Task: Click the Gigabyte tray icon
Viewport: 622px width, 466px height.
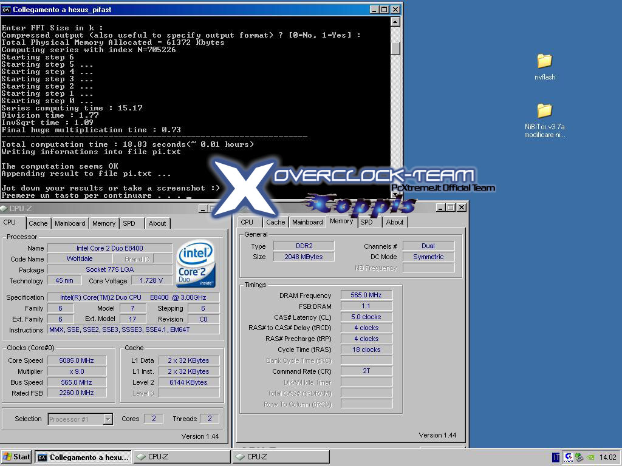Action: [x=568, y=458]
